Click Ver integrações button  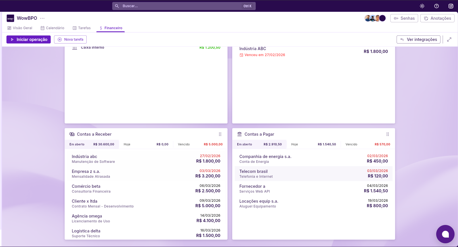(418, 39)
